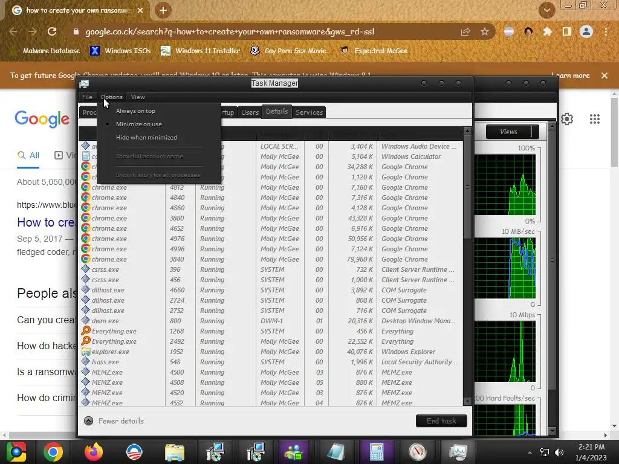The height and width of the screenshot is (464, 619).
Task: Select MEMZ.exe with PID 4500
Action: 271,372
